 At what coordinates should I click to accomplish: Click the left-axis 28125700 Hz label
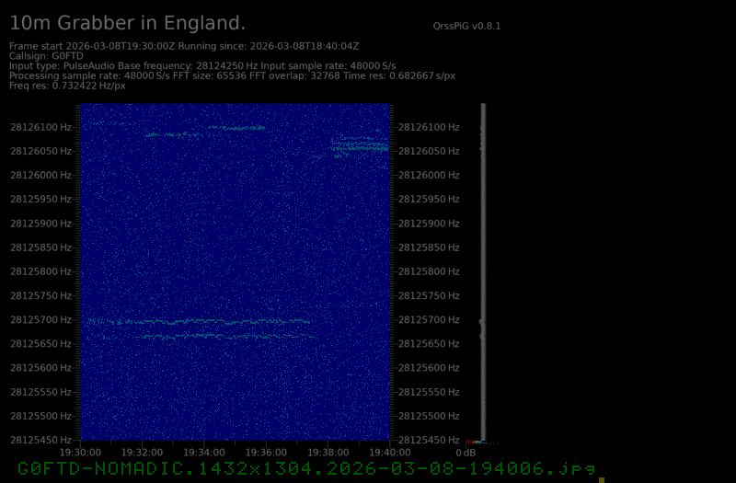pyautogui.click(x=40, y=319)
